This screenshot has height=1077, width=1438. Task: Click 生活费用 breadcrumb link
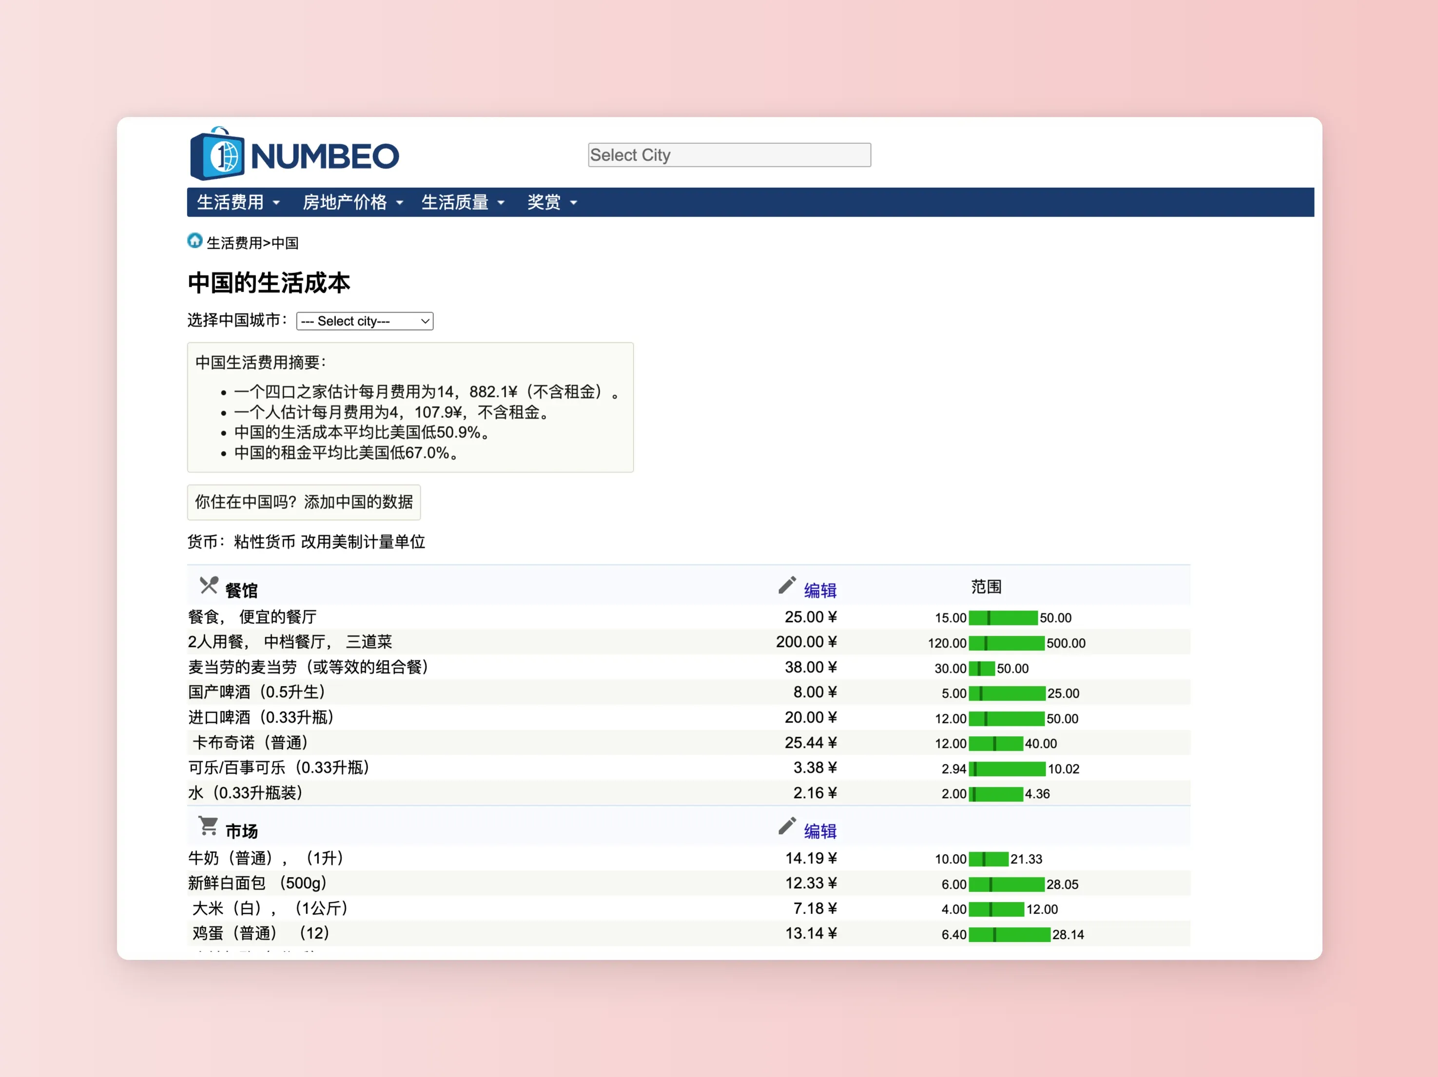point(234,243)
